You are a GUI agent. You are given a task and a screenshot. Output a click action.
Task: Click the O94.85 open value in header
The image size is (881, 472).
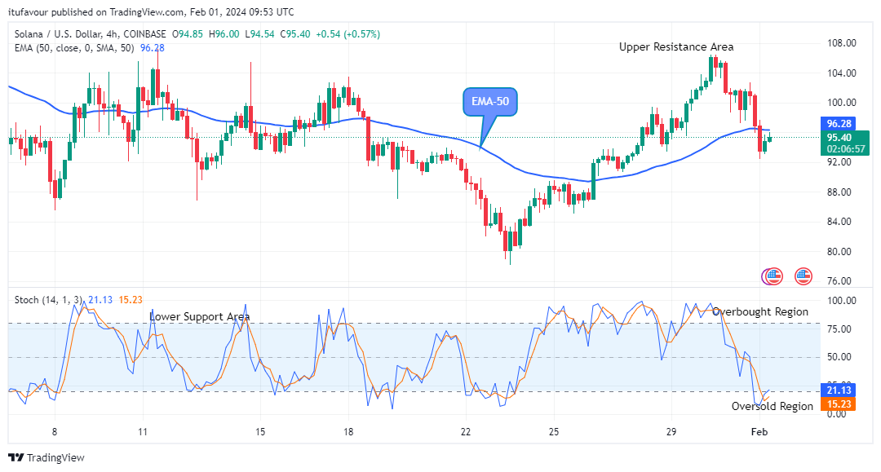[187, 34]
